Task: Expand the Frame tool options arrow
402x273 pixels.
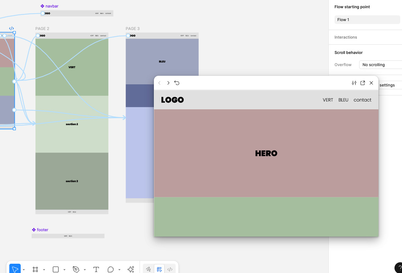Action: point(44,269)
